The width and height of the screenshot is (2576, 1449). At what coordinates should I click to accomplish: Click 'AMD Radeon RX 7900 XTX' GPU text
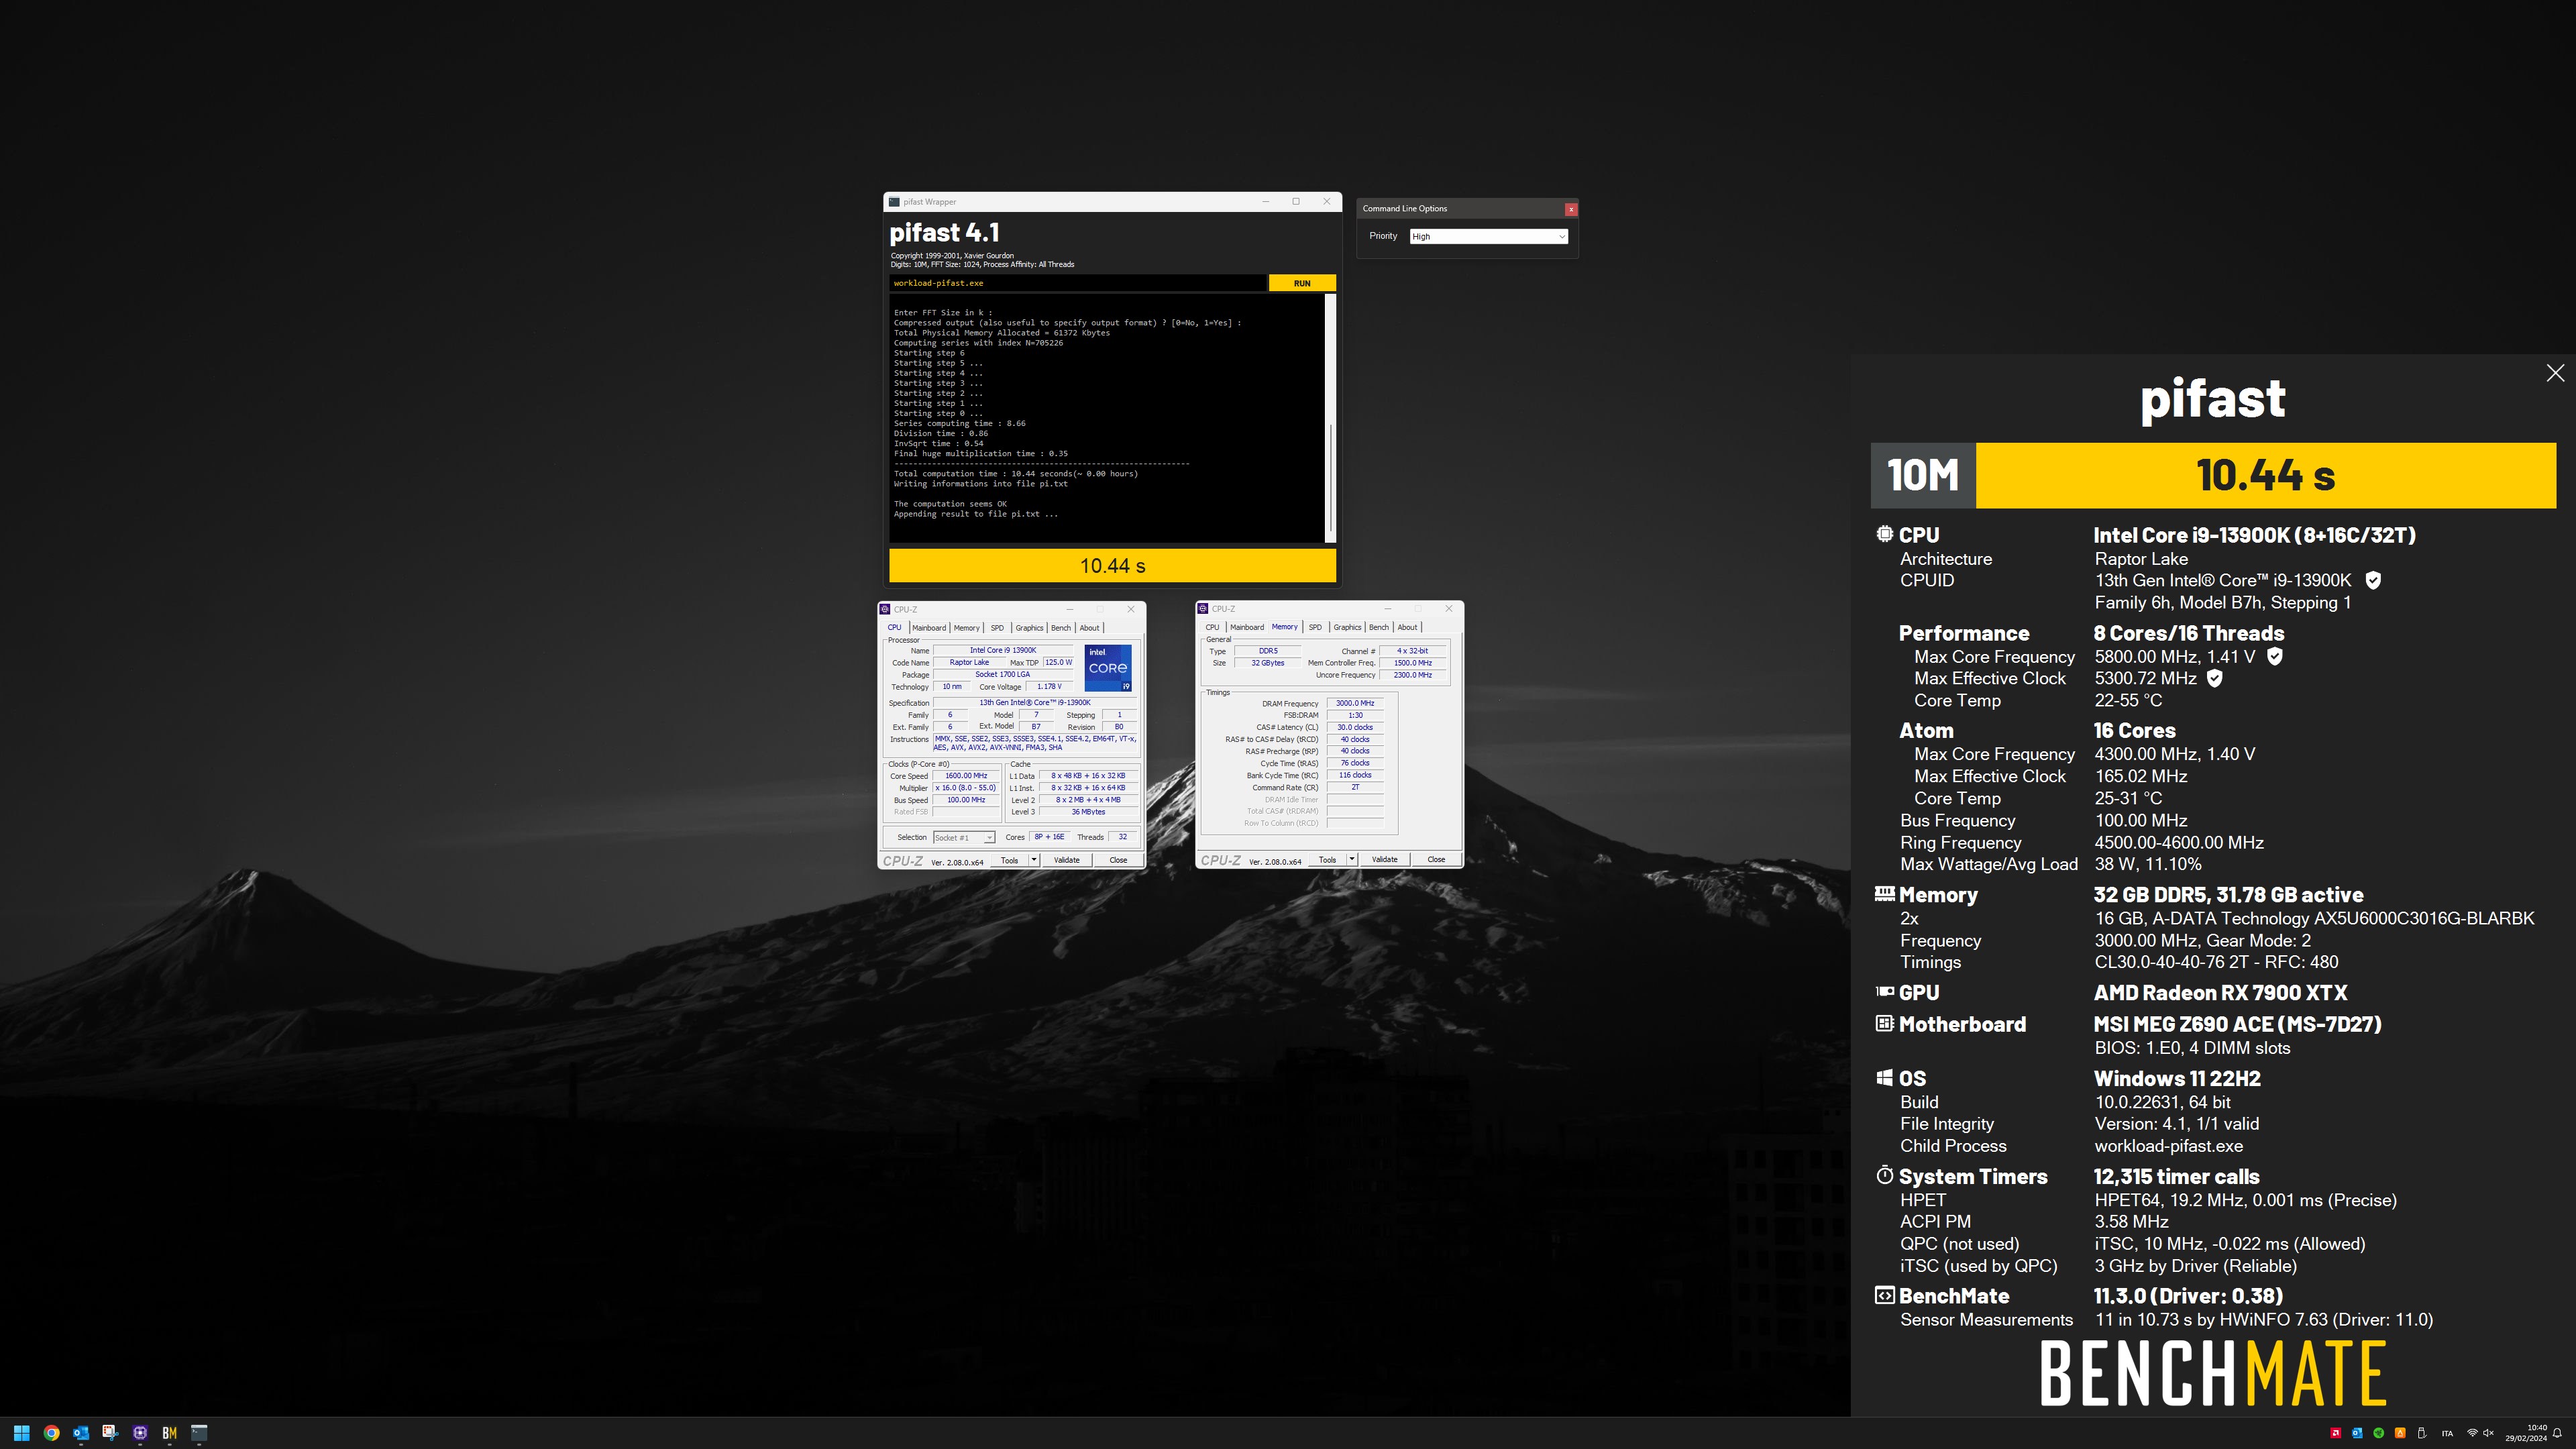(x=2220, y=992)
